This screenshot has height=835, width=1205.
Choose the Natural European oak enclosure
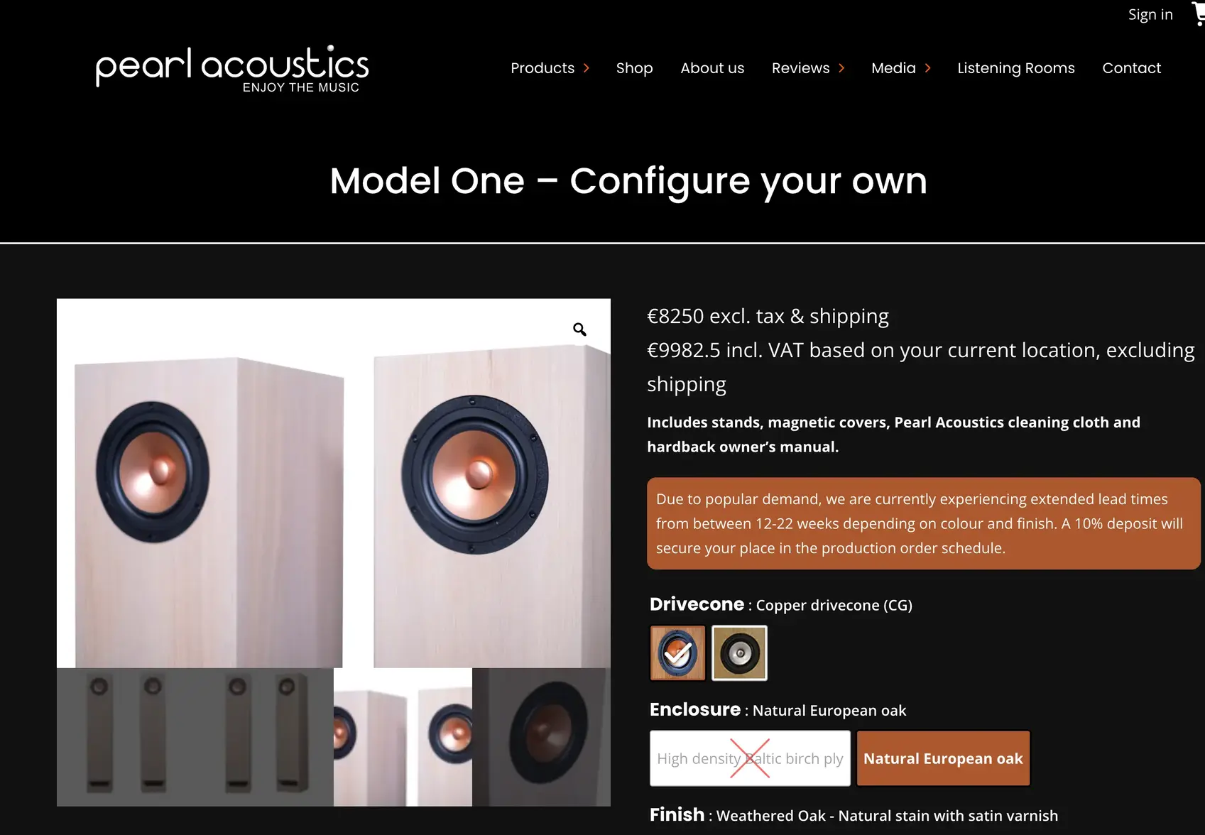(943, 758)
